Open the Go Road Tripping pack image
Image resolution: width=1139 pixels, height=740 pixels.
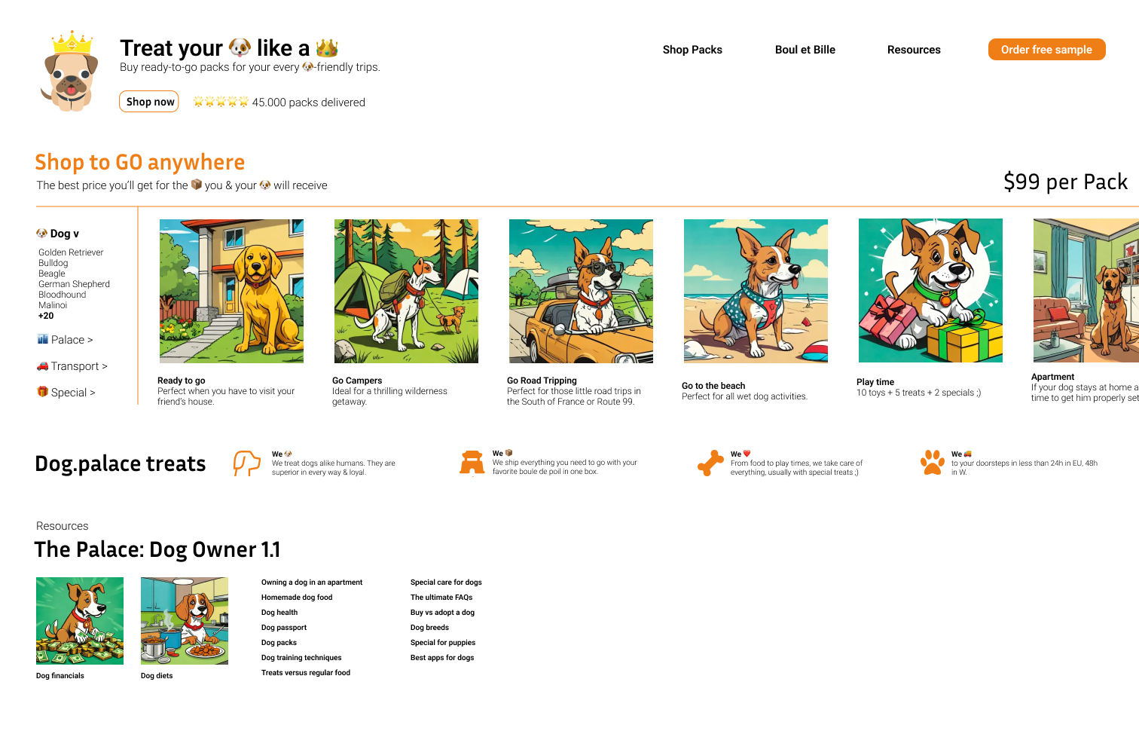(581, 291)
